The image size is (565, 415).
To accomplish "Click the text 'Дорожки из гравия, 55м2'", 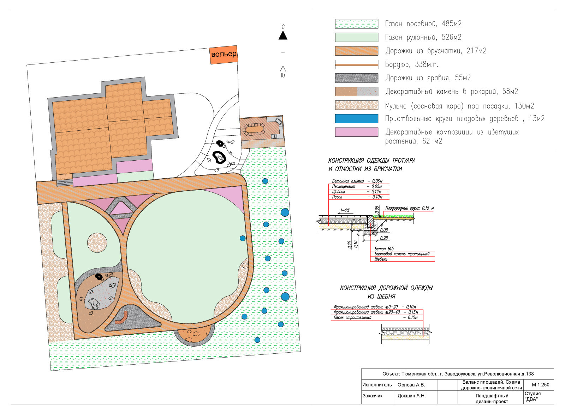I will click(428, 78).
